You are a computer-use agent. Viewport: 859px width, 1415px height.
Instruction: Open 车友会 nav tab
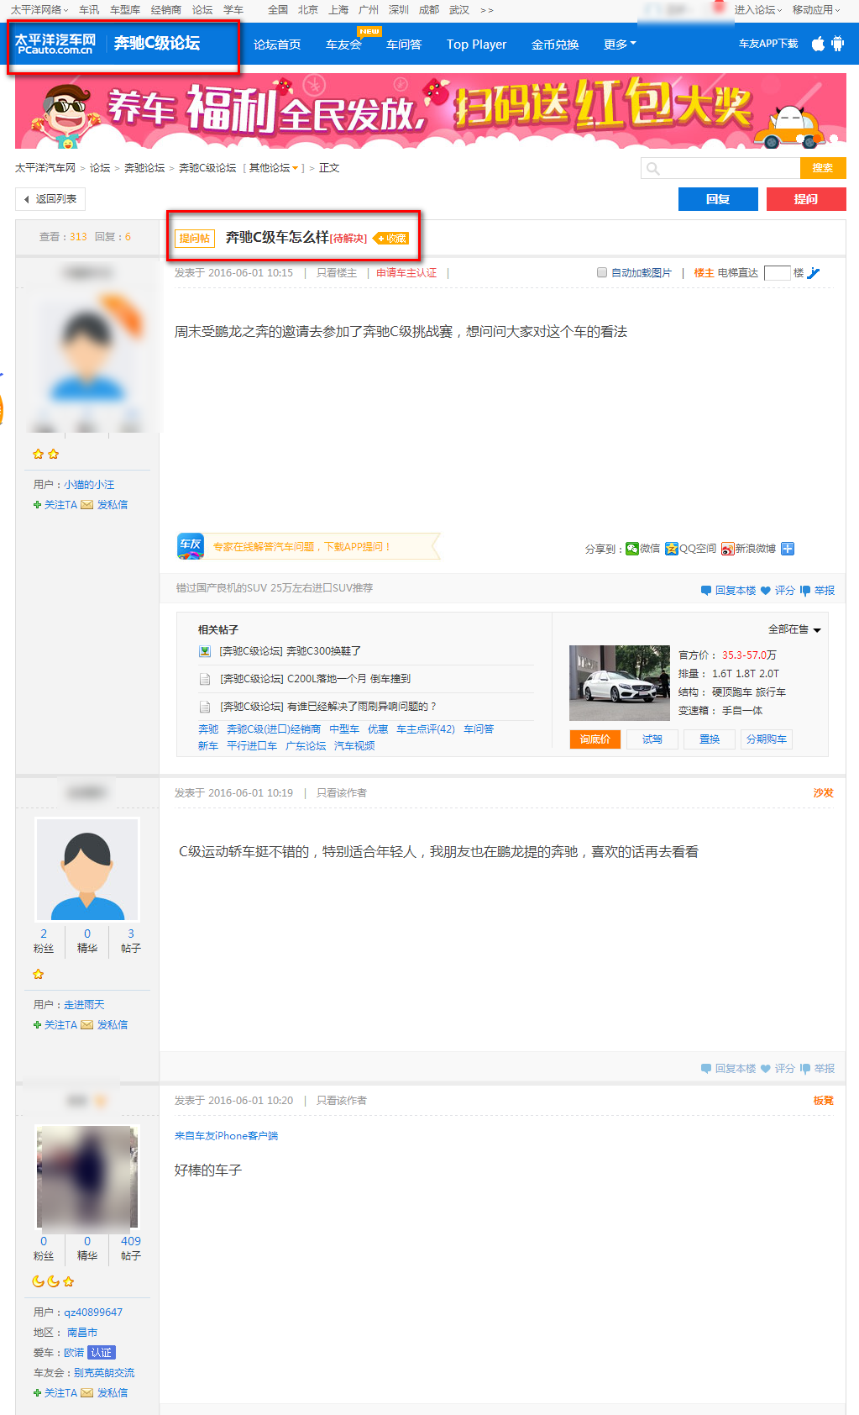click(x=343, y=45)
